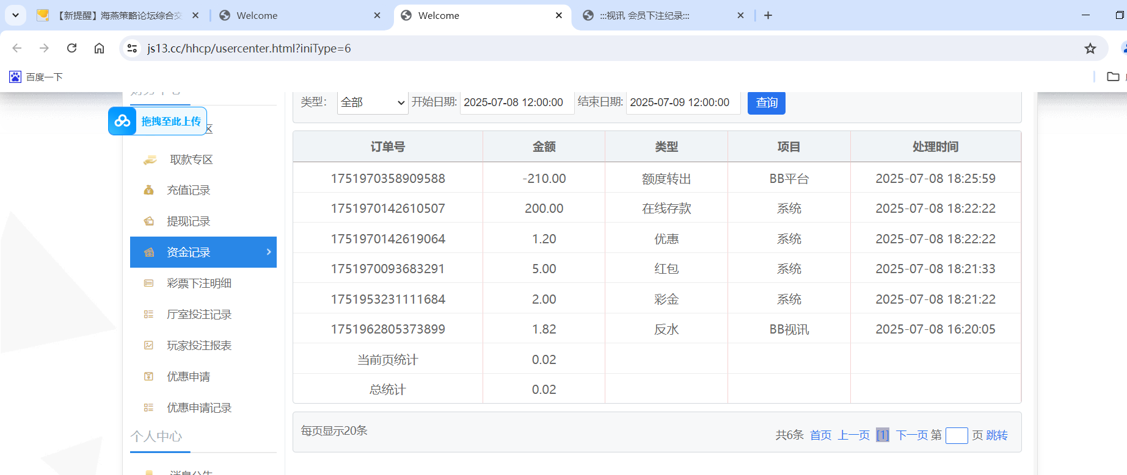Bookmark this page with the star icon
1127x475 pixels.
click(x=1090, y=48)
